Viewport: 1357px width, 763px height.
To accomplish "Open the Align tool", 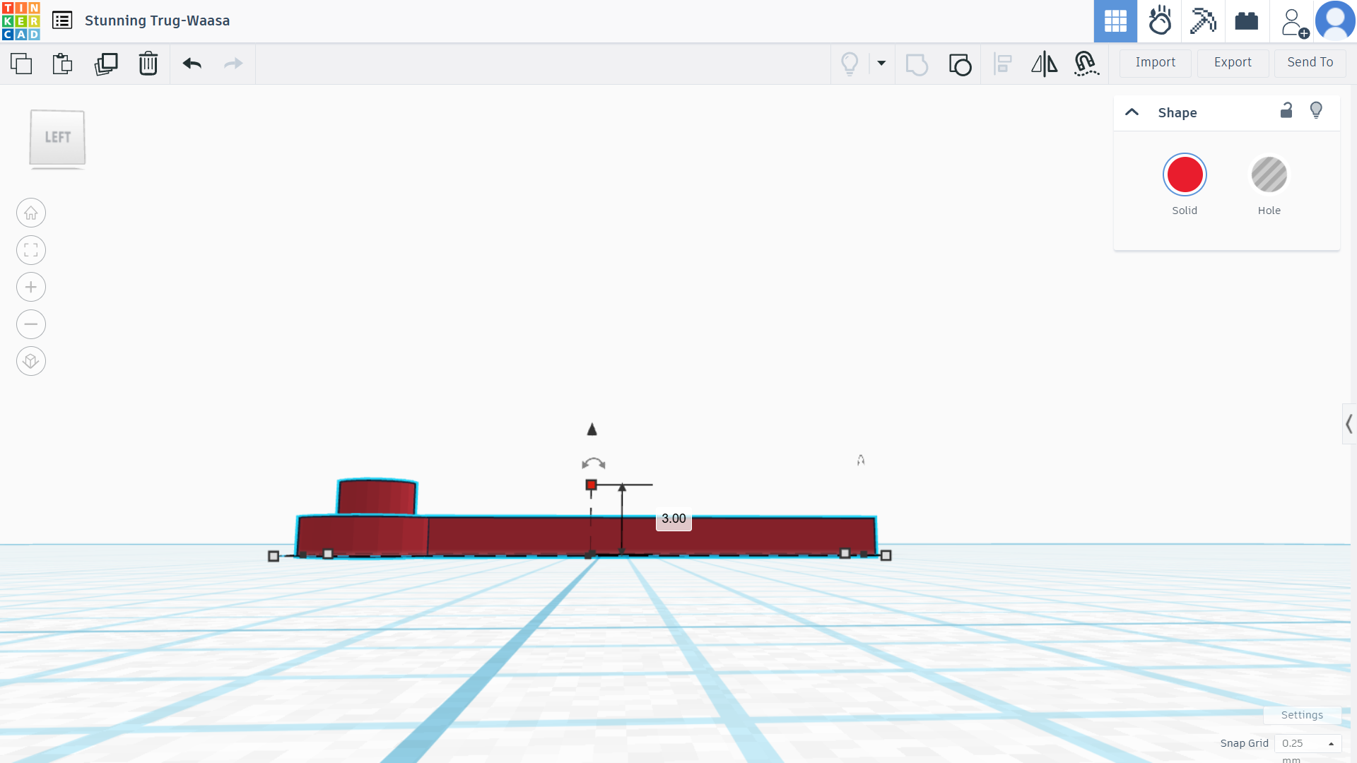I will click(1002, 64).
